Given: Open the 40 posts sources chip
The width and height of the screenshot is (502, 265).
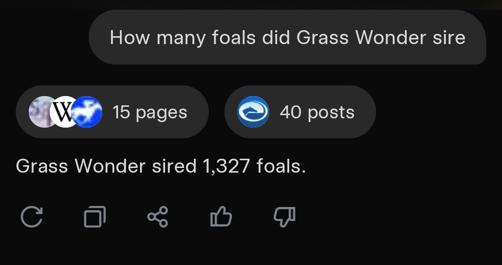Looking at the screenshot, I should pyautogui.click(x=300, y=112).
